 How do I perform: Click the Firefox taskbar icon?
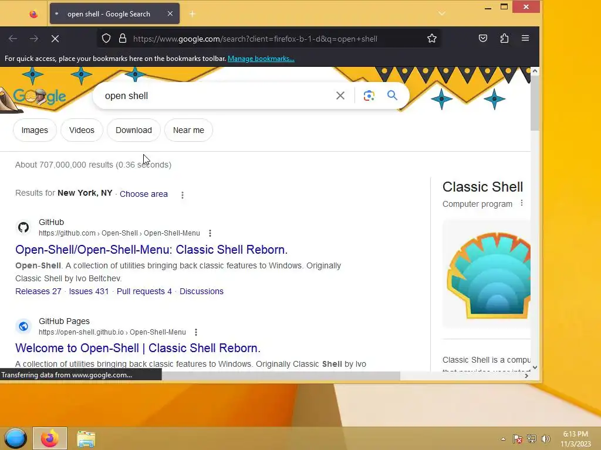point(50,438)
